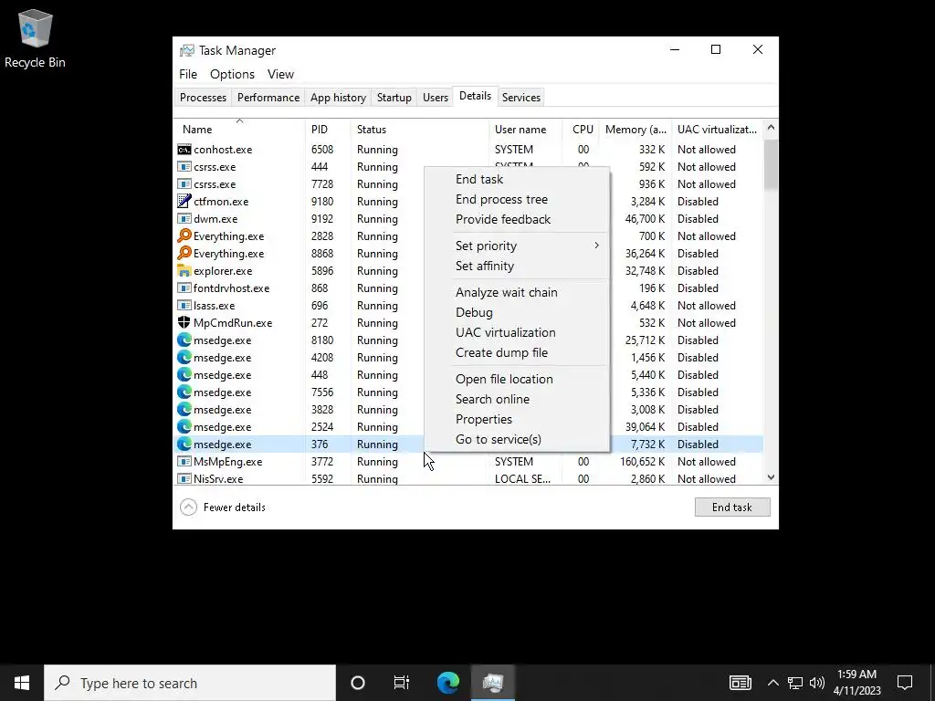Choose Debug in the context menu
935x701 pixels.
(x=517, y=312)
